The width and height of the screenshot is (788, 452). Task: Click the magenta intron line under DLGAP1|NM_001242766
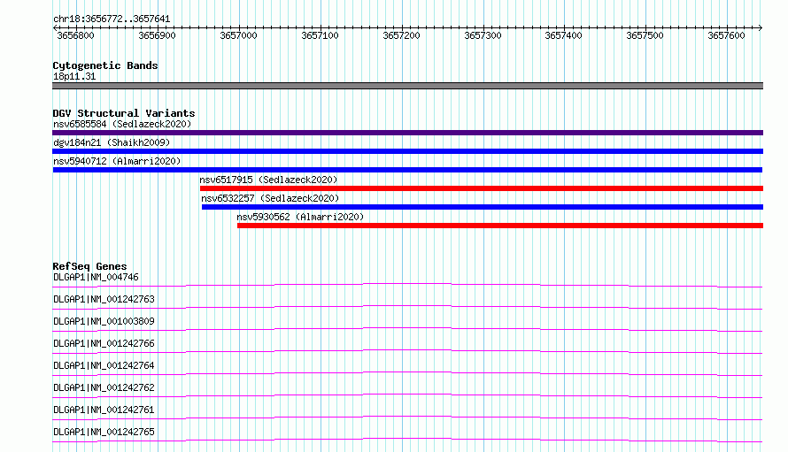click(407, 350)
